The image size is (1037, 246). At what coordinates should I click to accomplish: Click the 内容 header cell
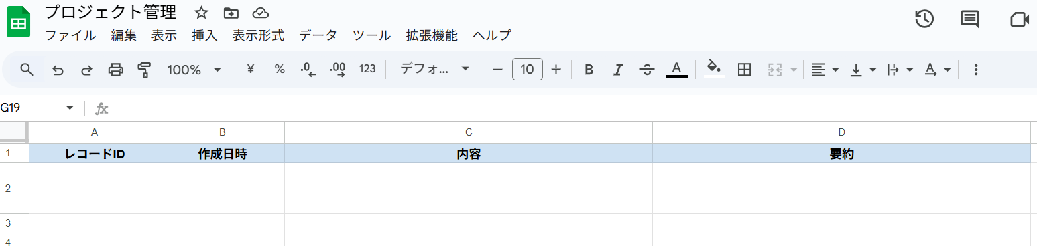tap(469, 154)
